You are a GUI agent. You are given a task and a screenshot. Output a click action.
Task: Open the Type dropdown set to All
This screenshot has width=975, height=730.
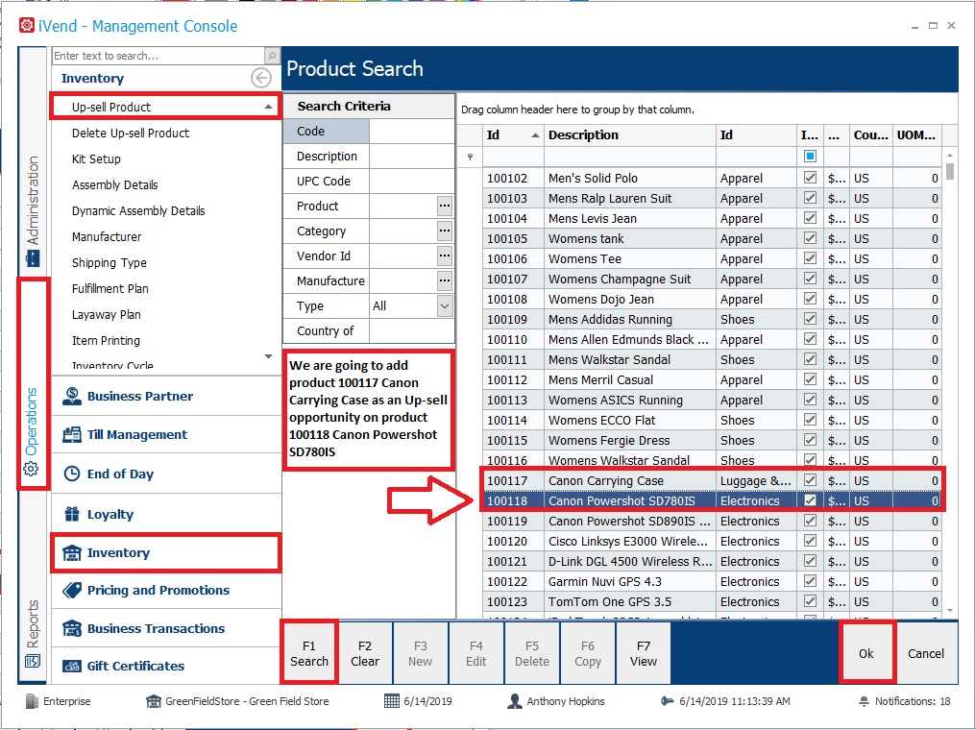point(445,306)
